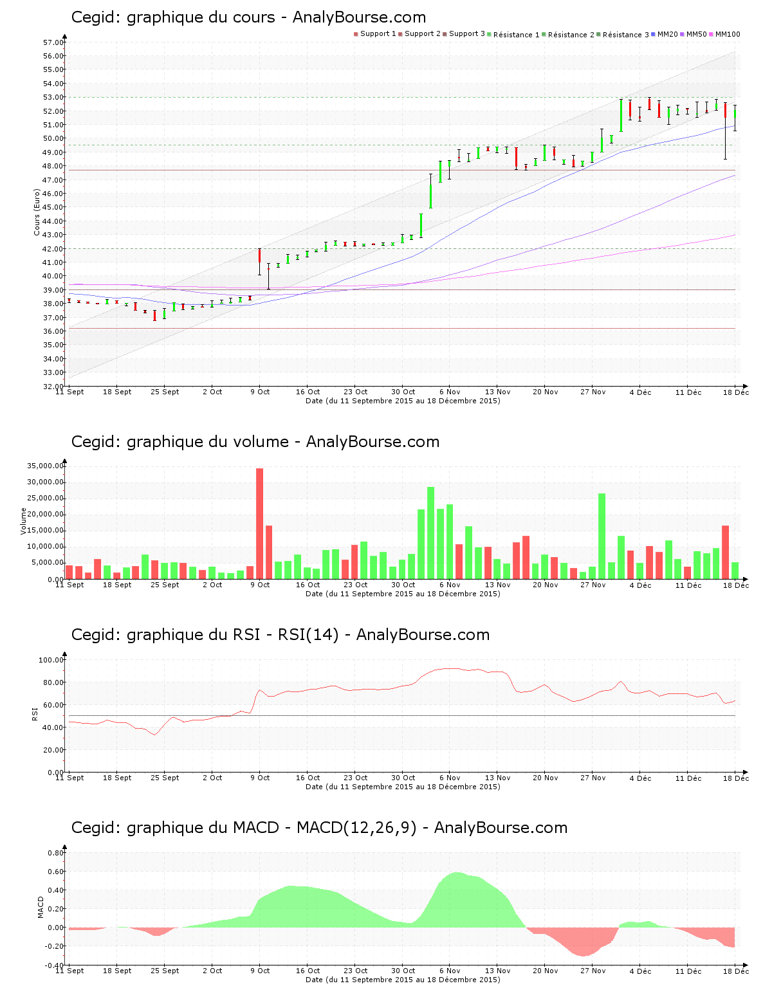Click the date range caption below the price chart

coord(403,401)
